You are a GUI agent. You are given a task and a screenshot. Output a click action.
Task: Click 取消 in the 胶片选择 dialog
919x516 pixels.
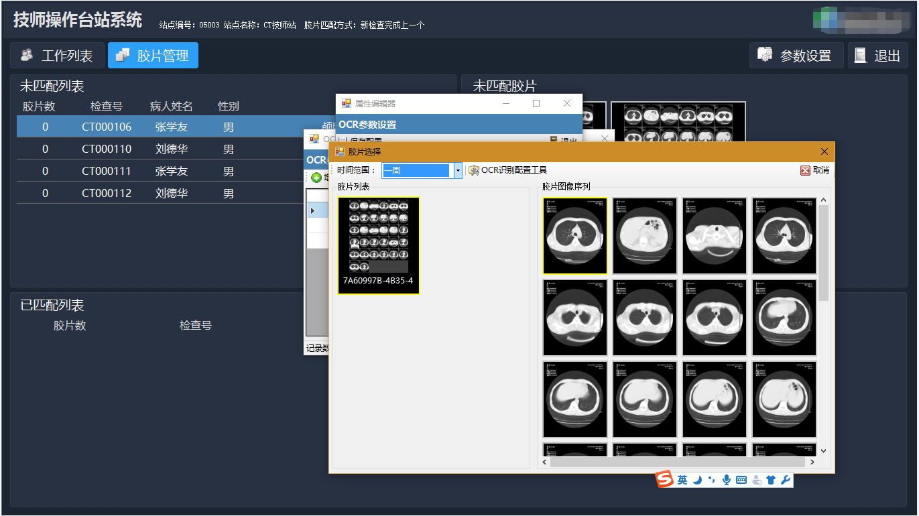tap(815, 170)
